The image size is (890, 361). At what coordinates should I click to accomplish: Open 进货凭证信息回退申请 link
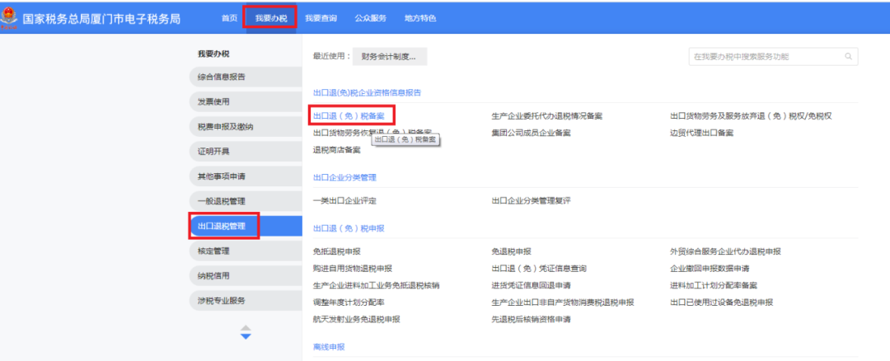[x=531, y=285]
